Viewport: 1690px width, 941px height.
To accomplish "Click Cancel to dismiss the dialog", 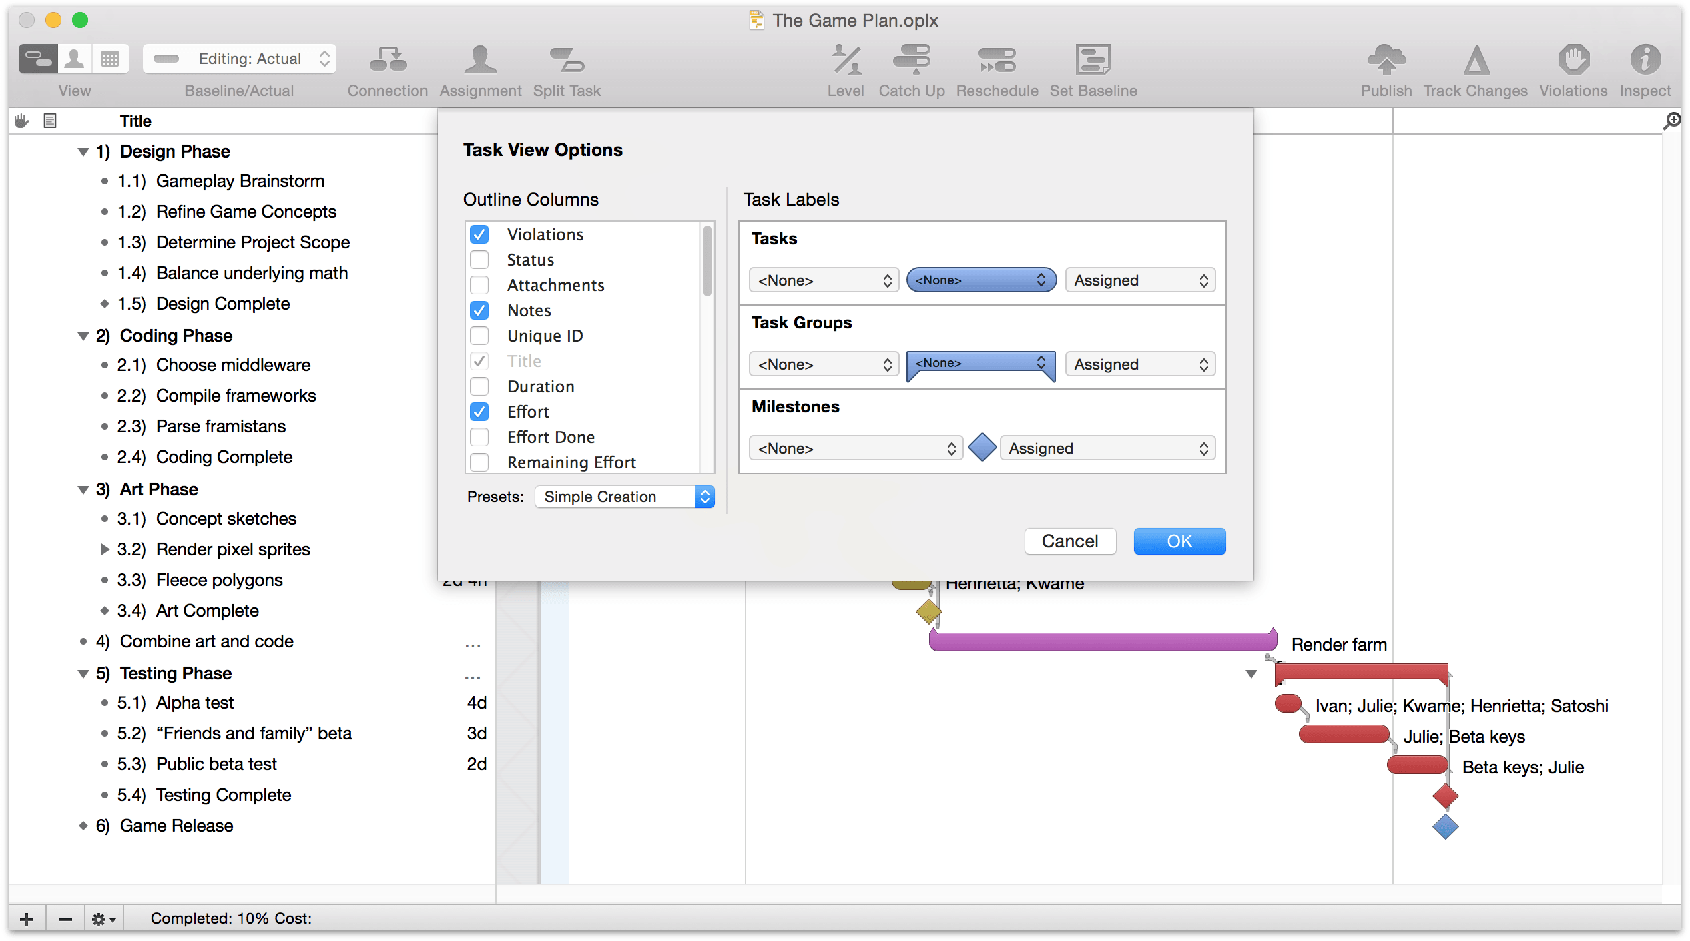I will pyautogui.click(x=1069, y=541).
